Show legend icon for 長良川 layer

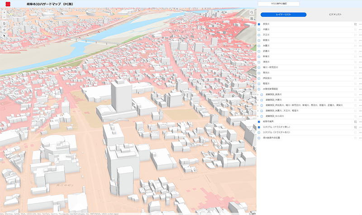tap(355, 24)
